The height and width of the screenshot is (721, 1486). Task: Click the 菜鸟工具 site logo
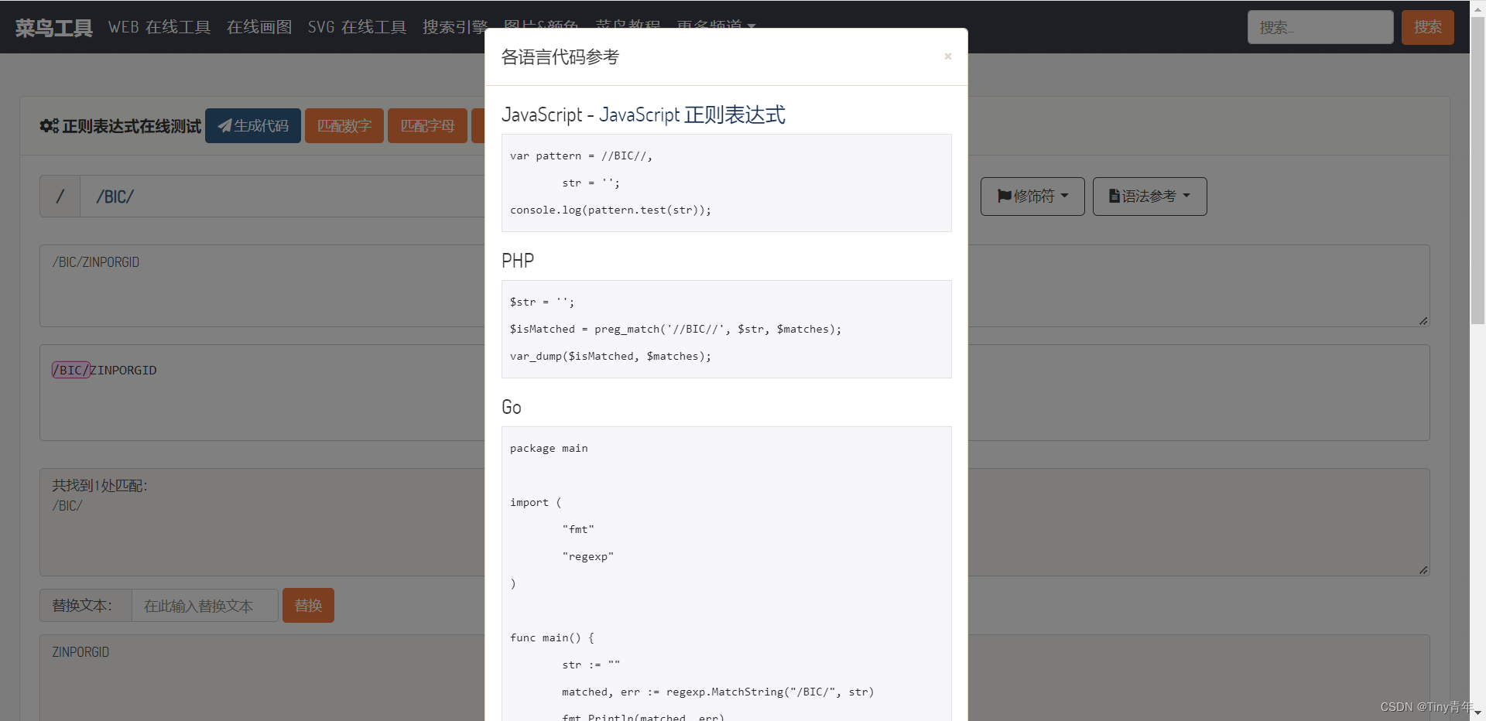coord(53,28)
